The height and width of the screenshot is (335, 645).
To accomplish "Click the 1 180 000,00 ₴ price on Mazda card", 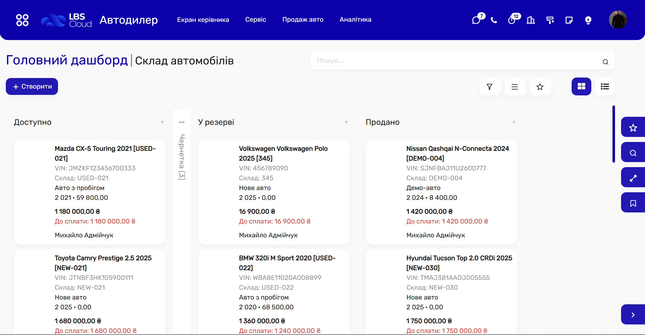I will [77, 211].
